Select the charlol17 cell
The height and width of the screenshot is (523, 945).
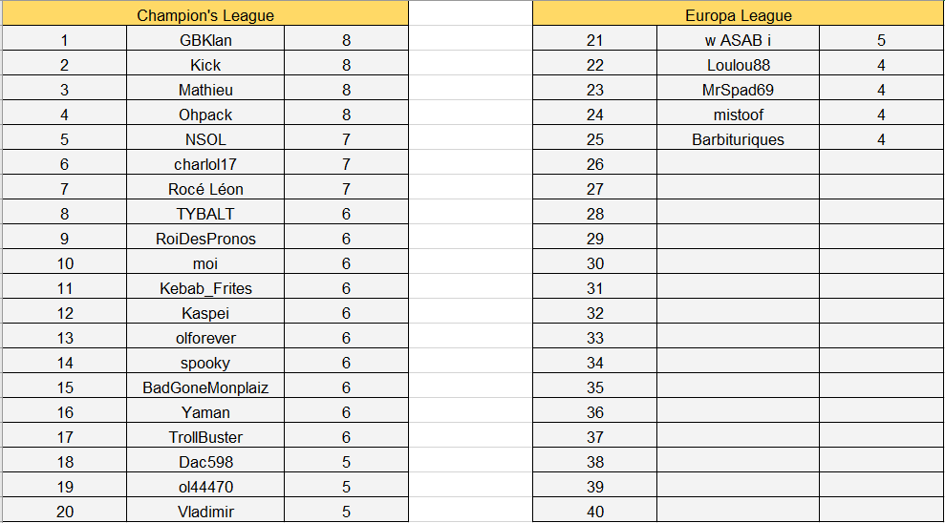[205, 164]
